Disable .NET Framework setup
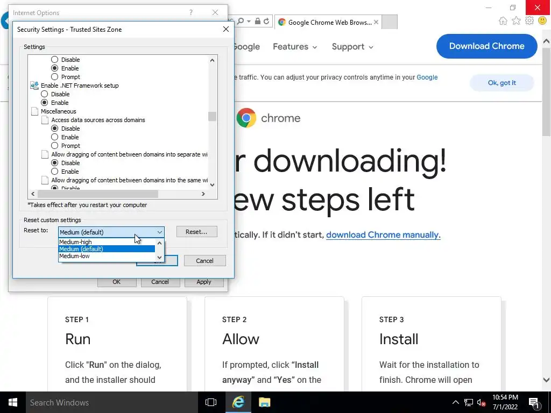 coord(44,94)
